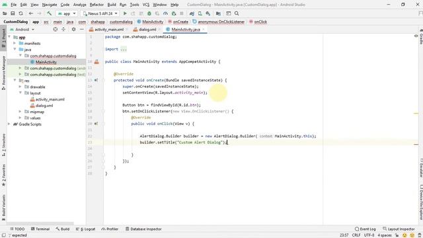Image resolution: width=423 pixels, height=238 pixels.
Task: Click the sad smiley feedback icon
Action: click(x=412, y=235)
